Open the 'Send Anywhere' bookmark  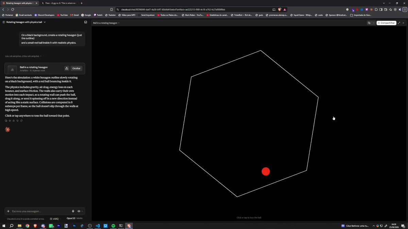tap(146, 15)
